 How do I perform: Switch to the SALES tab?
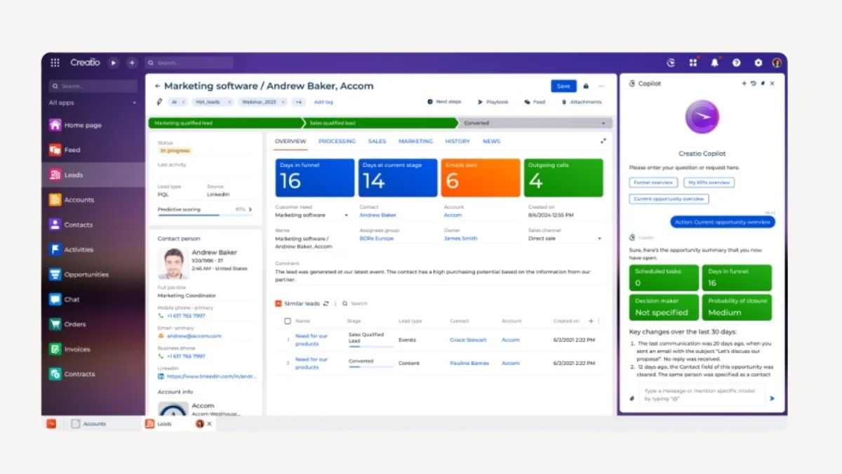(377, 141)
